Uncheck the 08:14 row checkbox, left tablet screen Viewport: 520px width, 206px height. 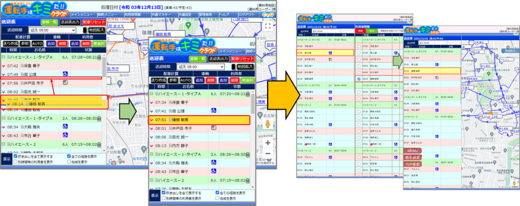pyautogui.click(x=359, y=79)
